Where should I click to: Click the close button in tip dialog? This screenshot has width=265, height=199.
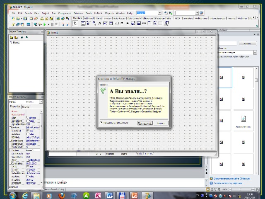161,123
